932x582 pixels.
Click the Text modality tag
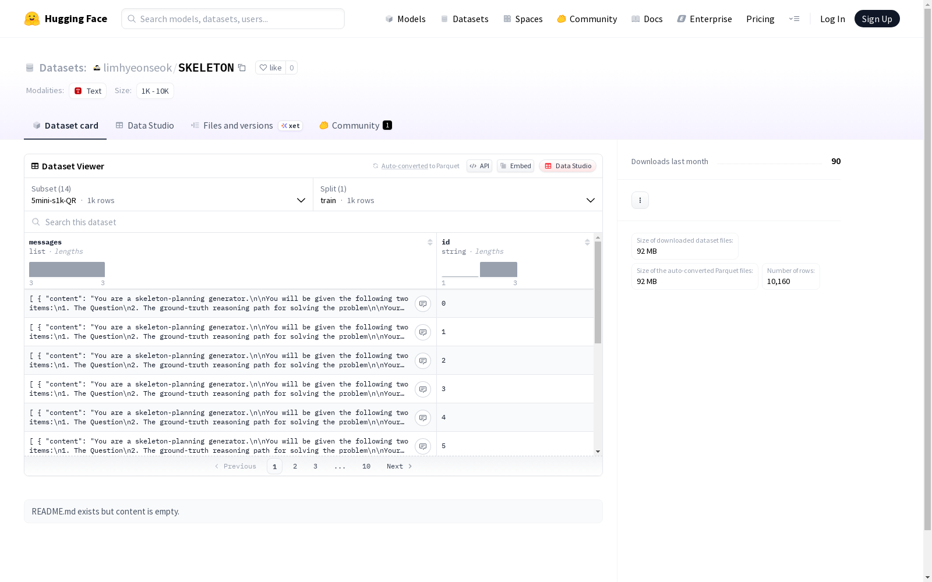tap(88, 91)
